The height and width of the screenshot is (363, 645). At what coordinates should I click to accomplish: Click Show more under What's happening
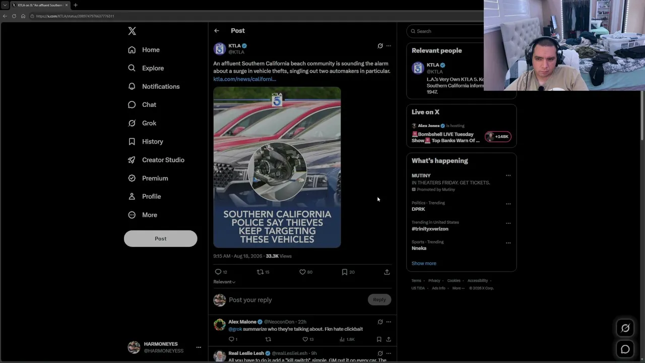coord(424,263)
